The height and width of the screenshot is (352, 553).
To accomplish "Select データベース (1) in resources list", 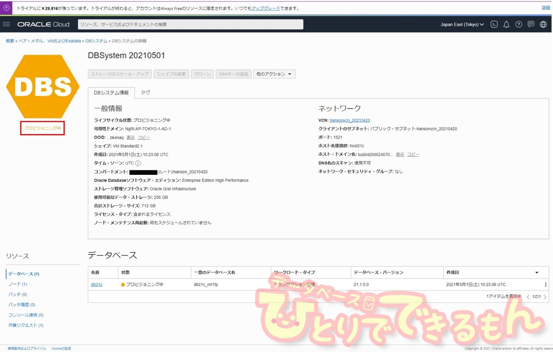I will point(24,274).
